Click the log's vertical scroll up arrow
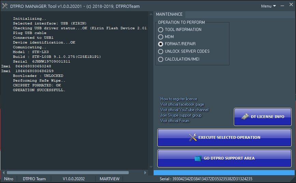 [x=151, y=14]
